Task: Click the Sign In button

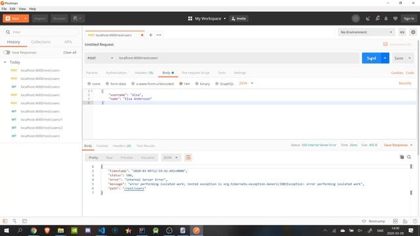Action: click(x=409, y=18)
